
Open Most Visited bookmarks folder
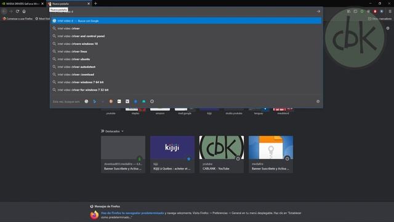pos(42,18)
